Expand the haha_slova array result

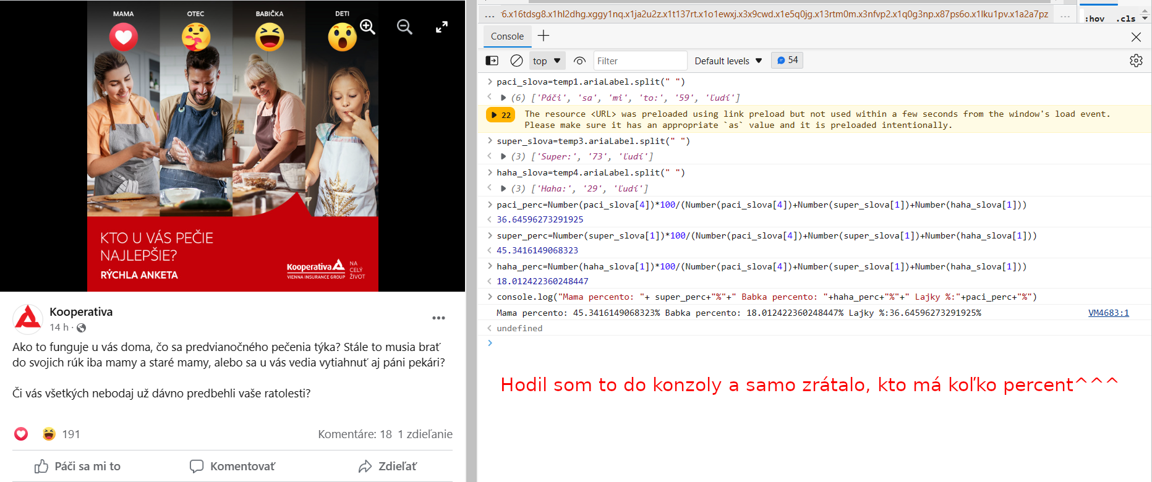[503, 188]
